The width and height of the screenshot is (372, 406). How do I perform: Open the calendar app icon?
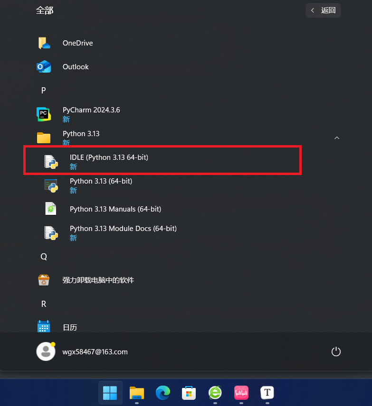coord(44,326)
